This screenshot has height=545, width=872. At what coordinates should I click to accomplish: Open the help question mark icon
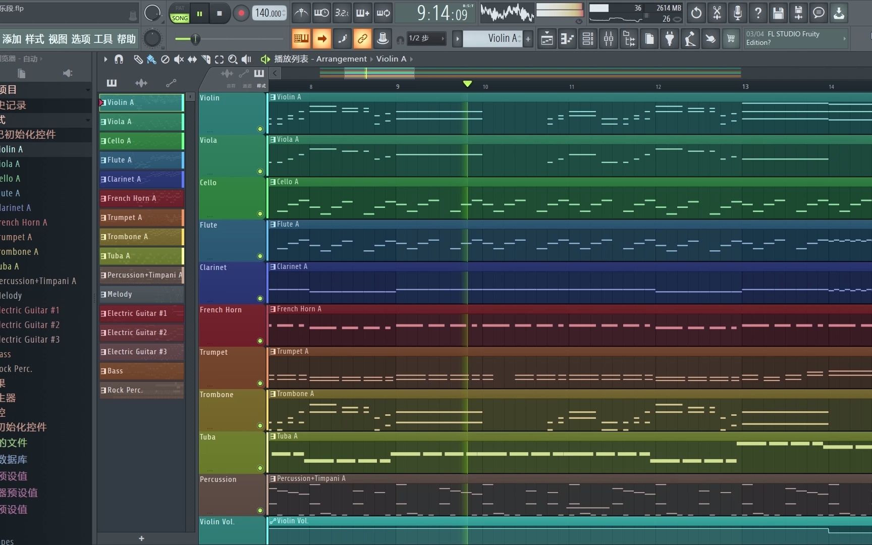point(758,13)
